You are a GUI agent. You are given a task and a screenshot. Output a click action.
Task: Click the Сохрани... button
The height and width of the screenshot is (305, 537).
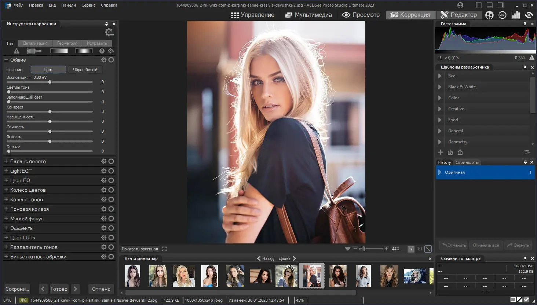point(17,289)
